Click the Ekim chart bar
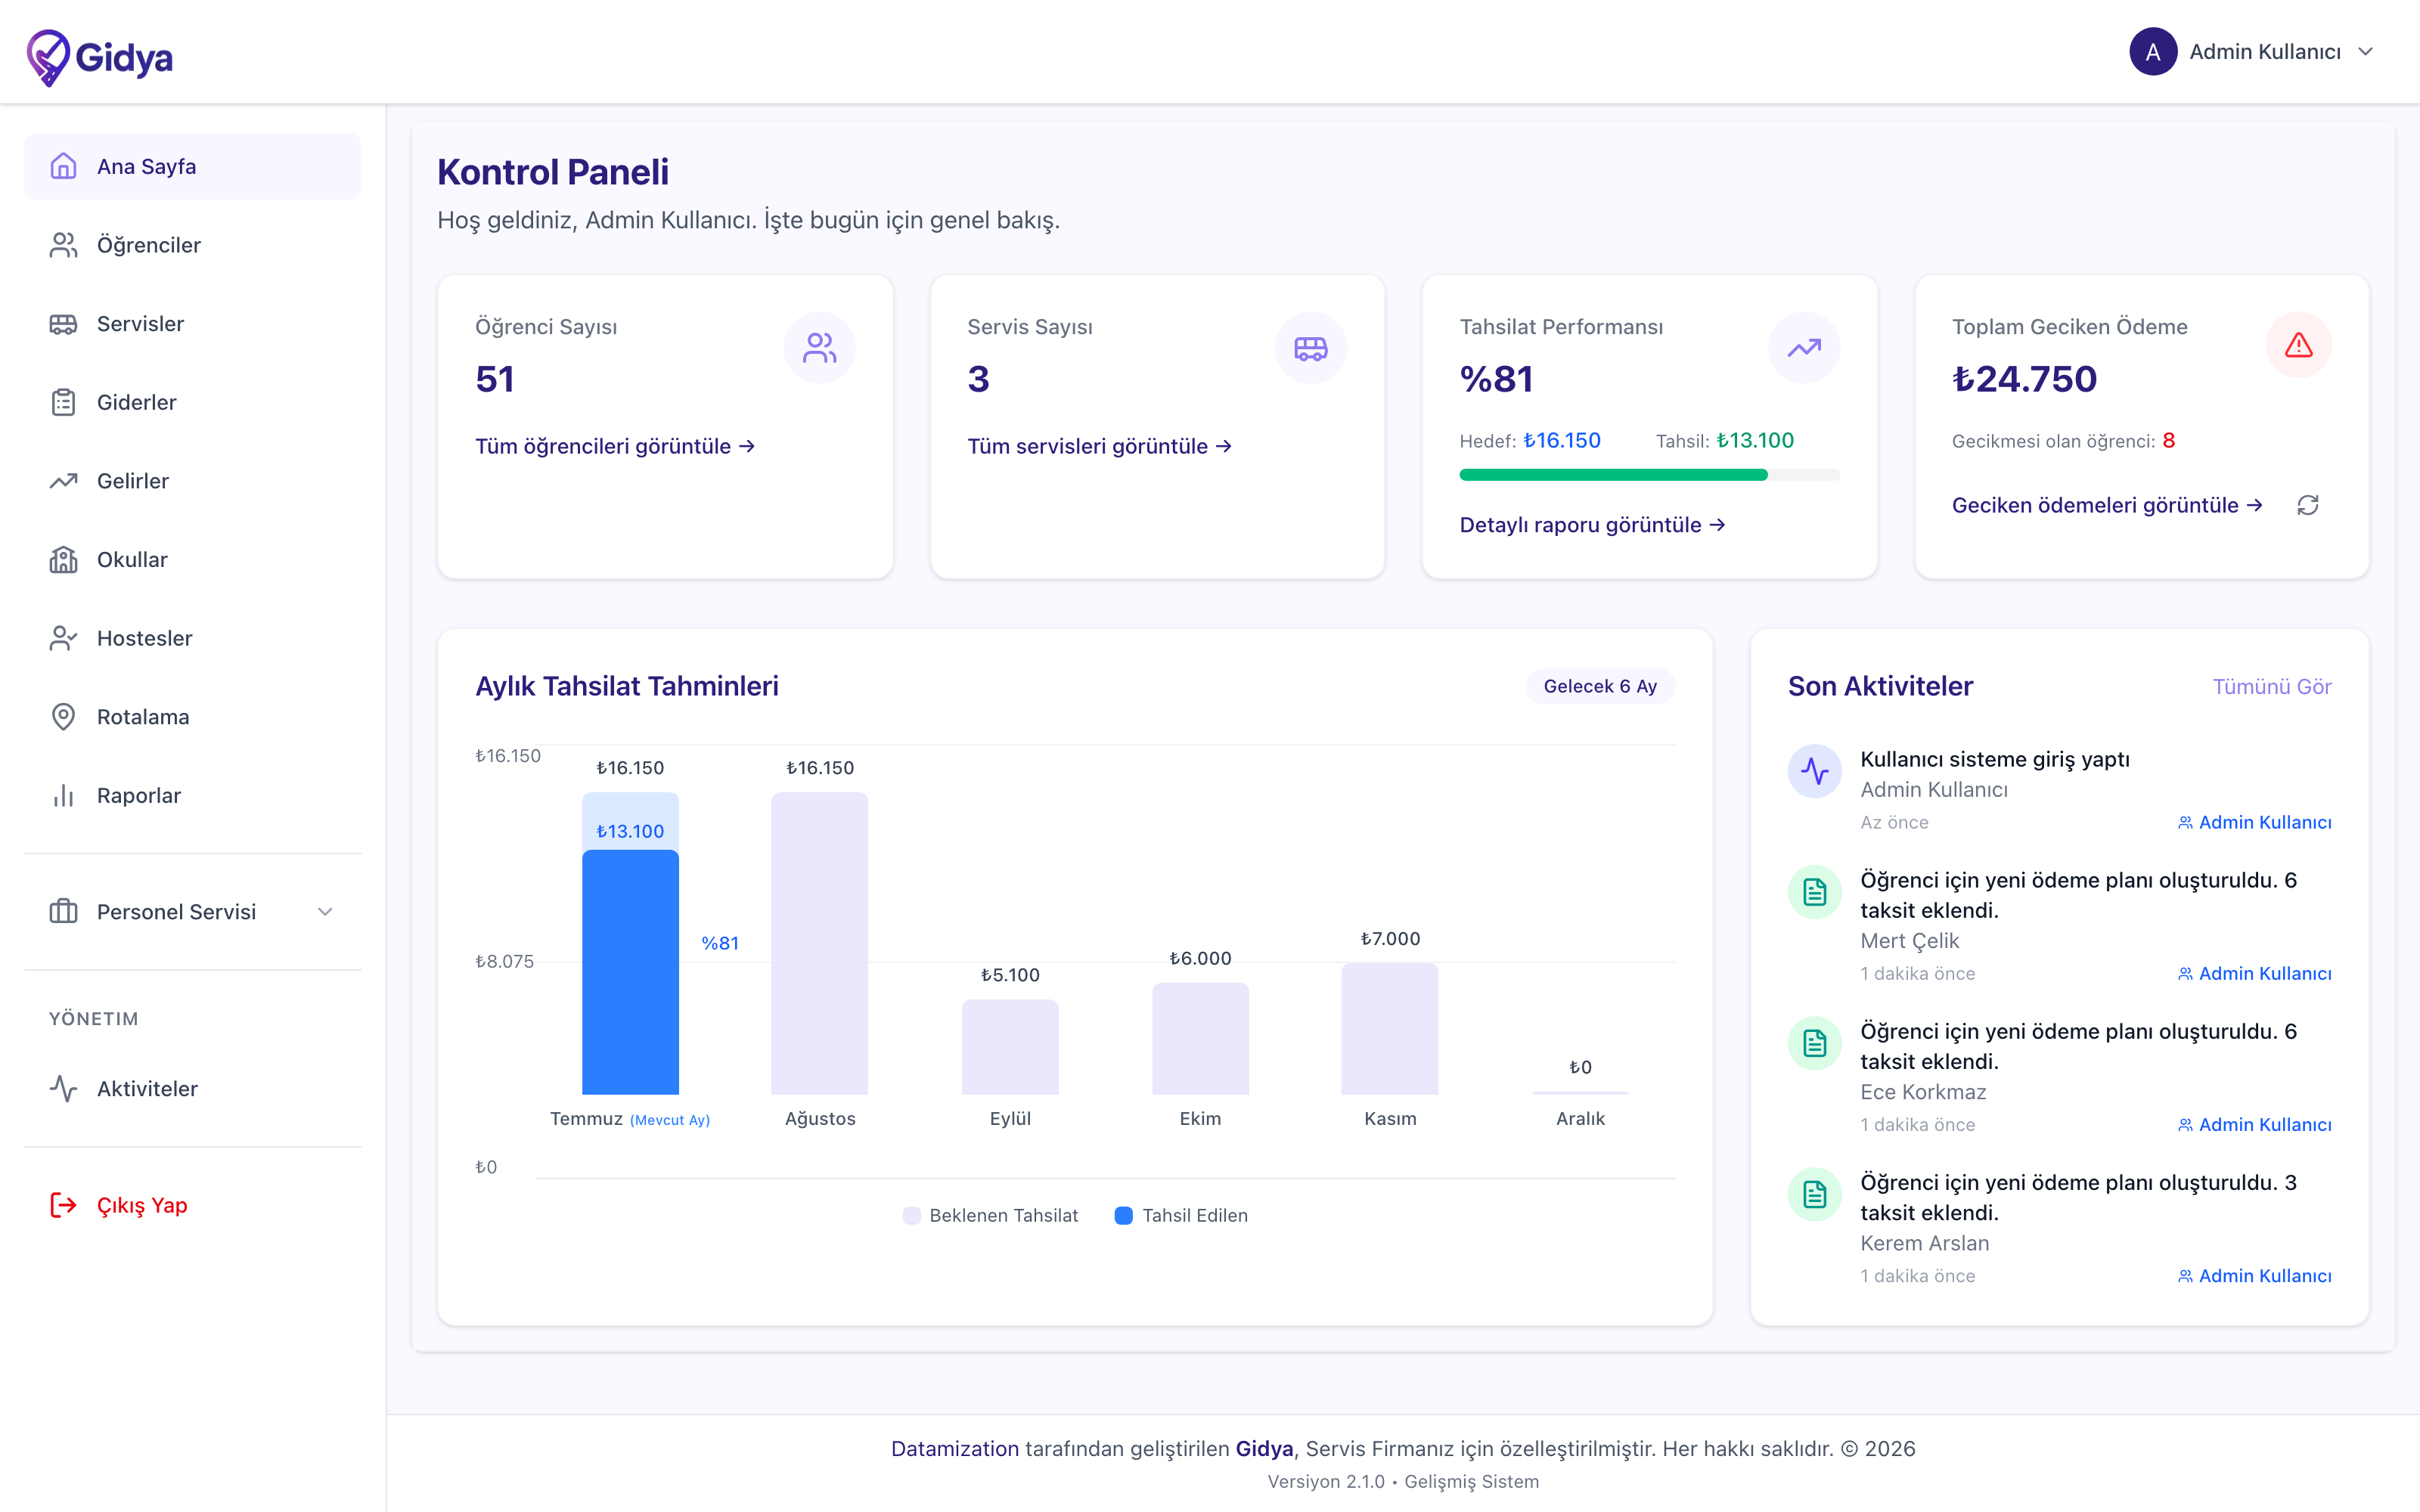The height and width of the screenshot is (1512, 2420). (x=1200, y=1038)
